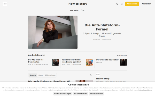Image resolution: width=155 pixels, height=97 pixels.
Task: Click Alle anzeigen link
Action: click(122, 55)
